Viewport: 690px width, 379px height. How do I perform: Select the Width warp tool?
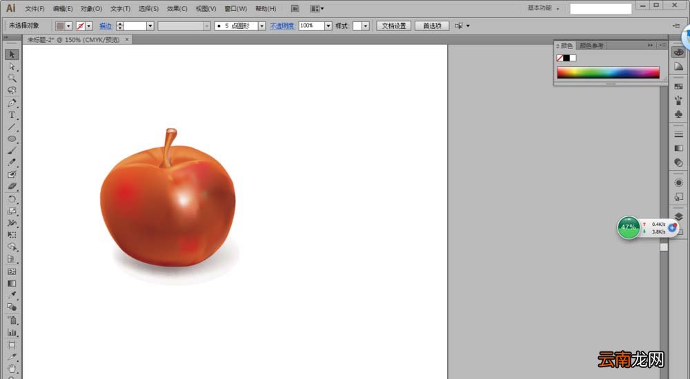tap(12, 223)
